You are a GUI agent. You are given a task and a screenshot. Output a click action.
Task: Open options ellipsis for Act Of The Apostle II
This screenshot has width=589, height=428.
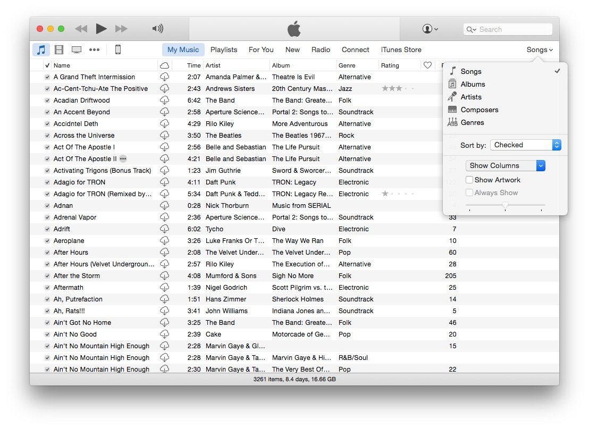pos(123,158)
